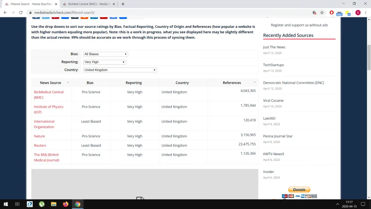
Task: Open Task View in the taskbar
Action: 17,204
